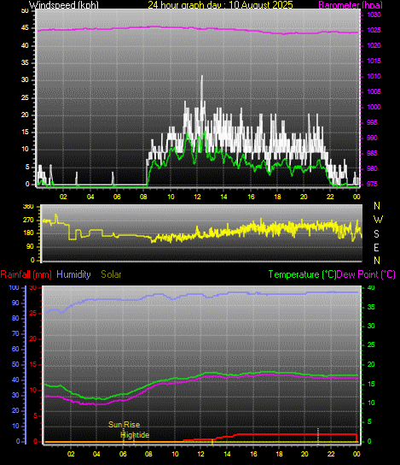The width and height of the screenshot is (400, 465).
Task: Select the Solar legend label
Action: pyautogui.click(x=111, y=274)
